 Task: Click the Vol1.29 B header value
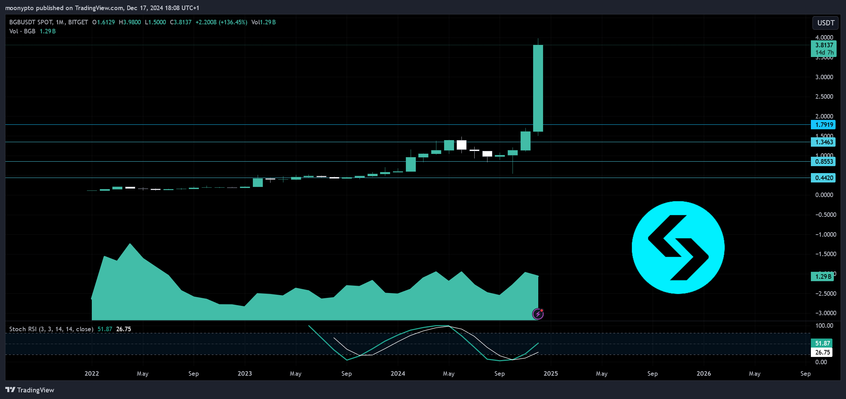point(264,22)
